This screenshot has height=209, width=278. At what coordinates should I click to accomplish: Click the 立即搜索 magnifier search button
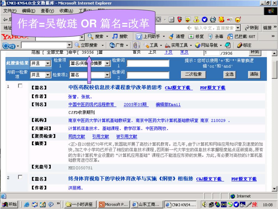86,45
